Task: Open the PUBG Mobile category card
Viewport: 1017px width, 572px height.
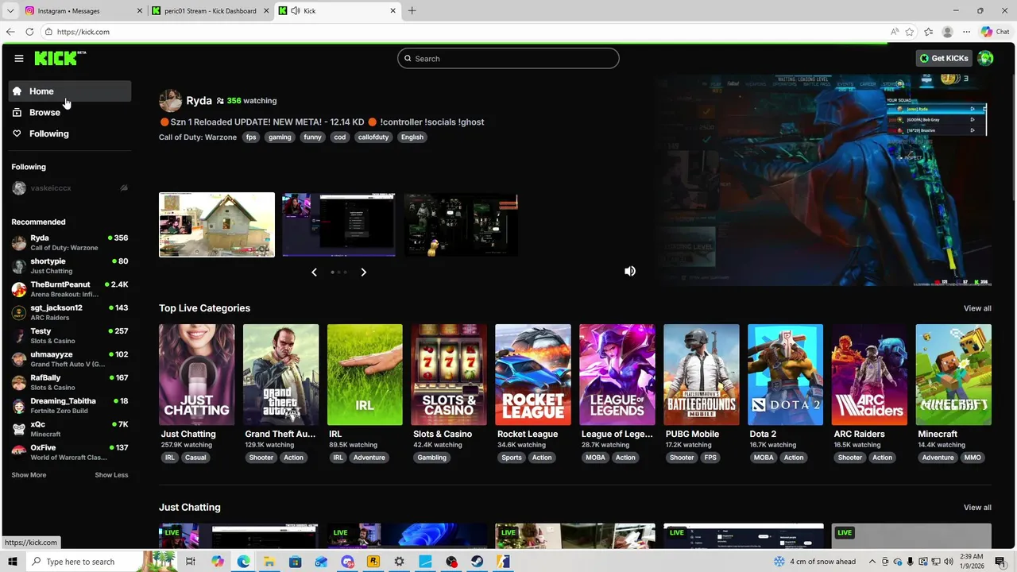Action: tap(702, 374)
